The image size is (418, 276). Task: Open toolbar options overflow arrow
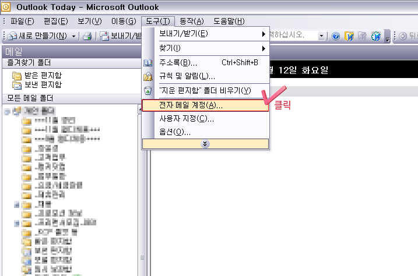[x=388, y=37]
